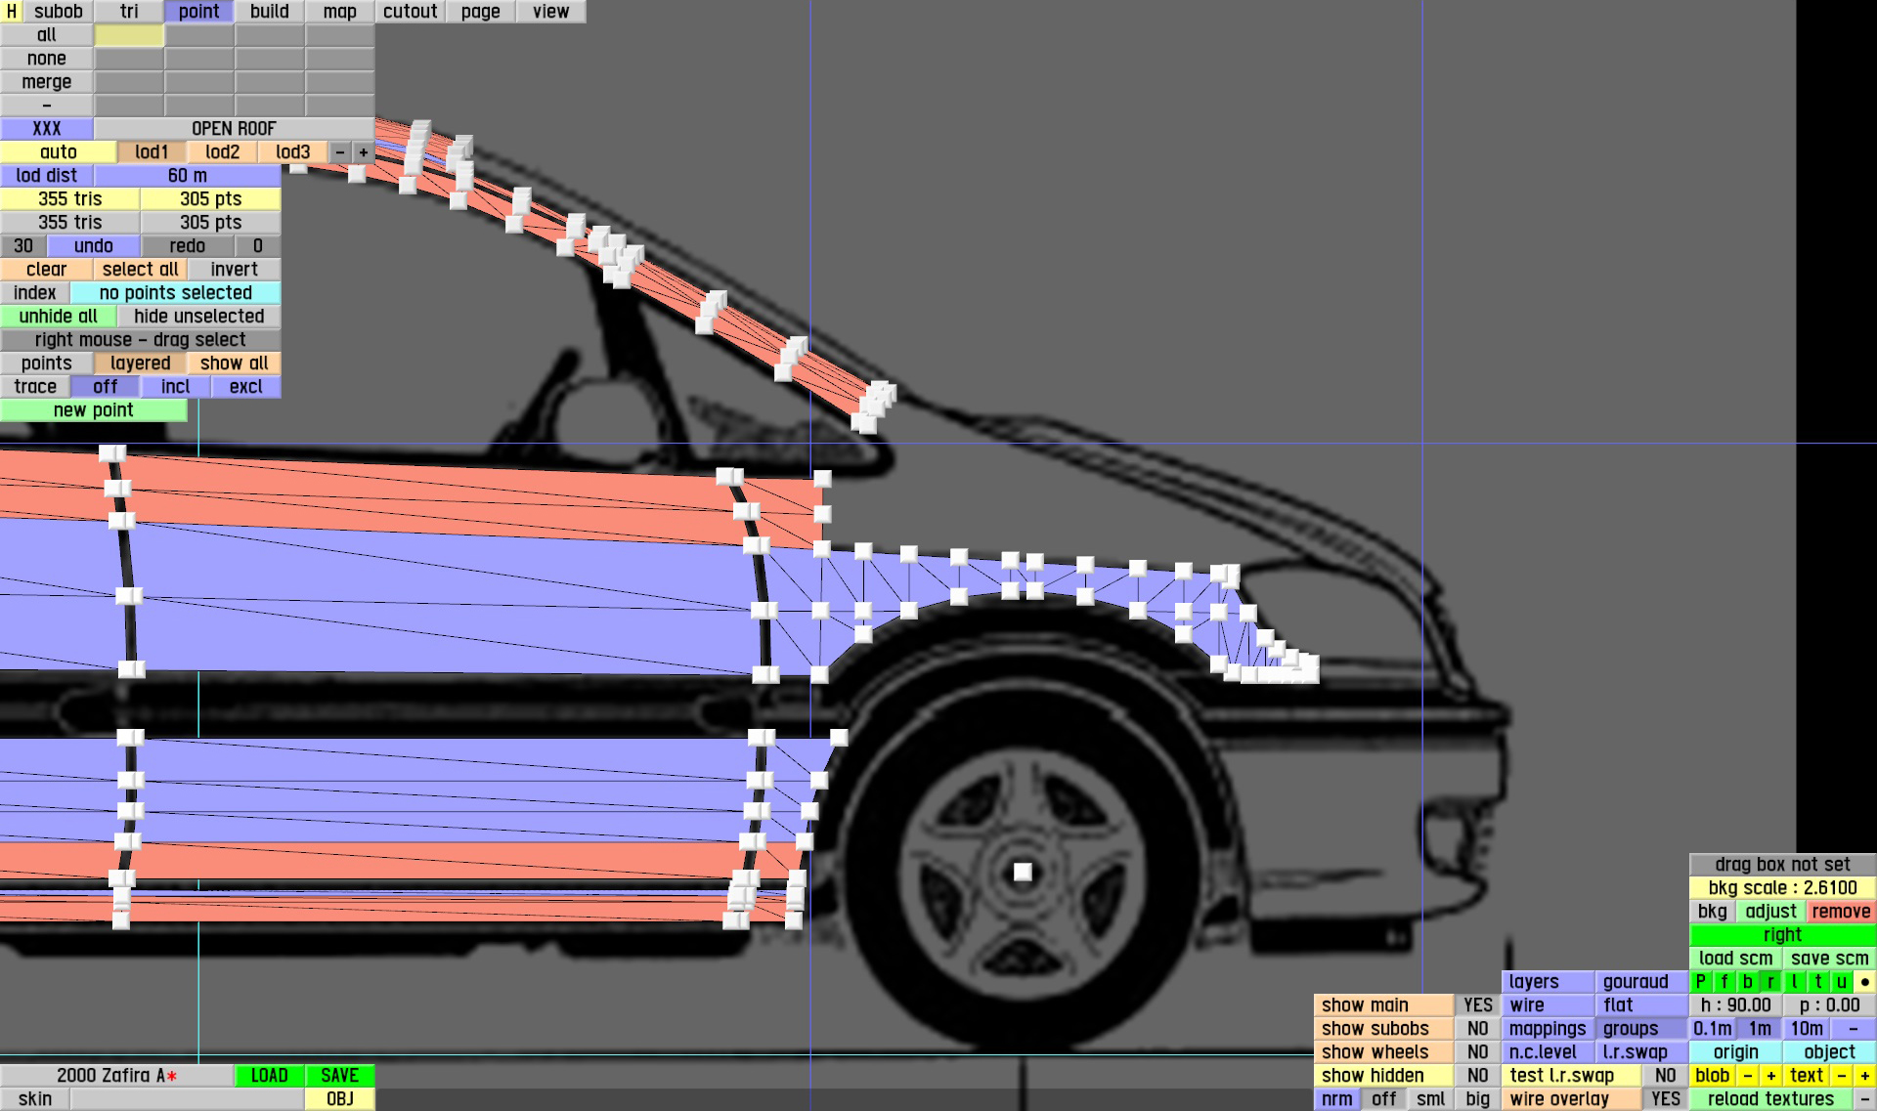Switch to the build tab

tap(269, 12)
